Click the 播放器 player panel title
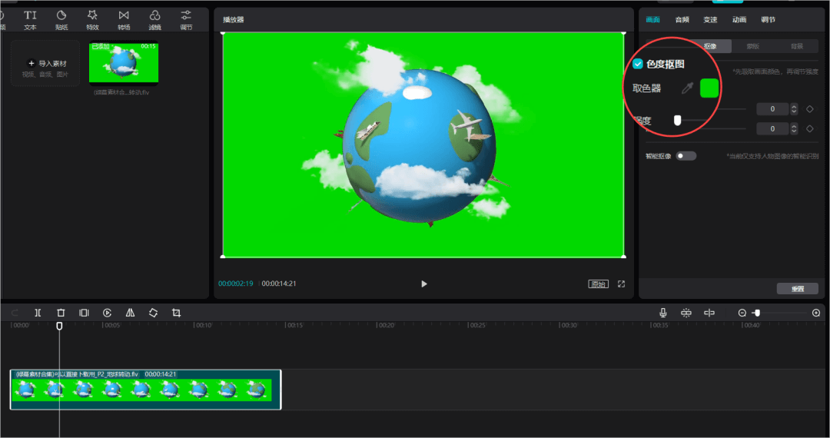 click(x=234, y=19)
